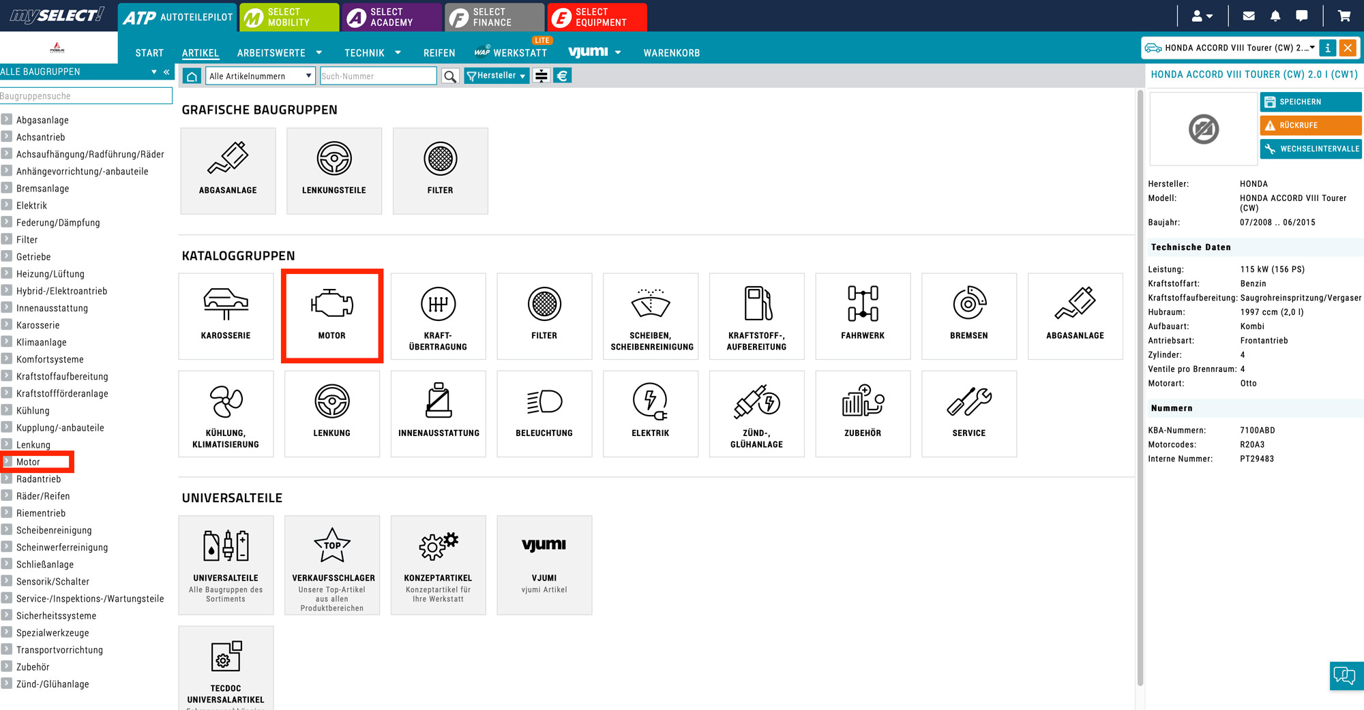1364x710 pixels.
Task: Show vehicle info with the i button
Action: [x=1327, y=48]
